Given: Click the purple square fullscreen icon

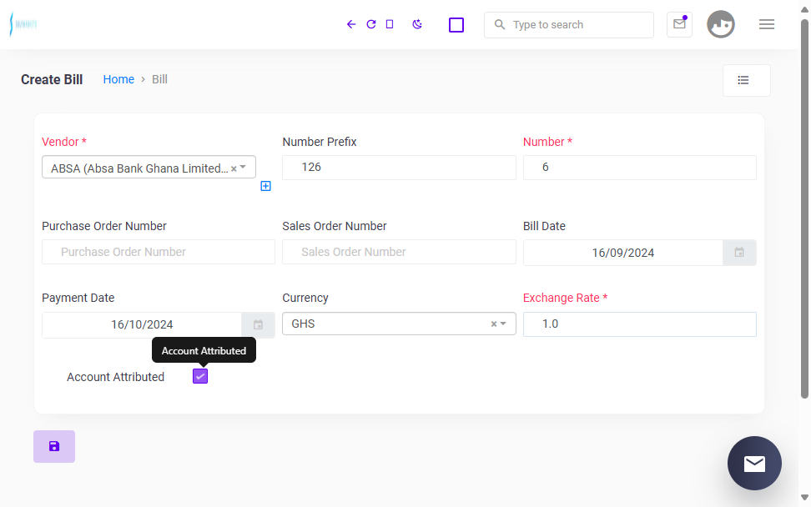Looking at the screenshot, I should [456, 25].
